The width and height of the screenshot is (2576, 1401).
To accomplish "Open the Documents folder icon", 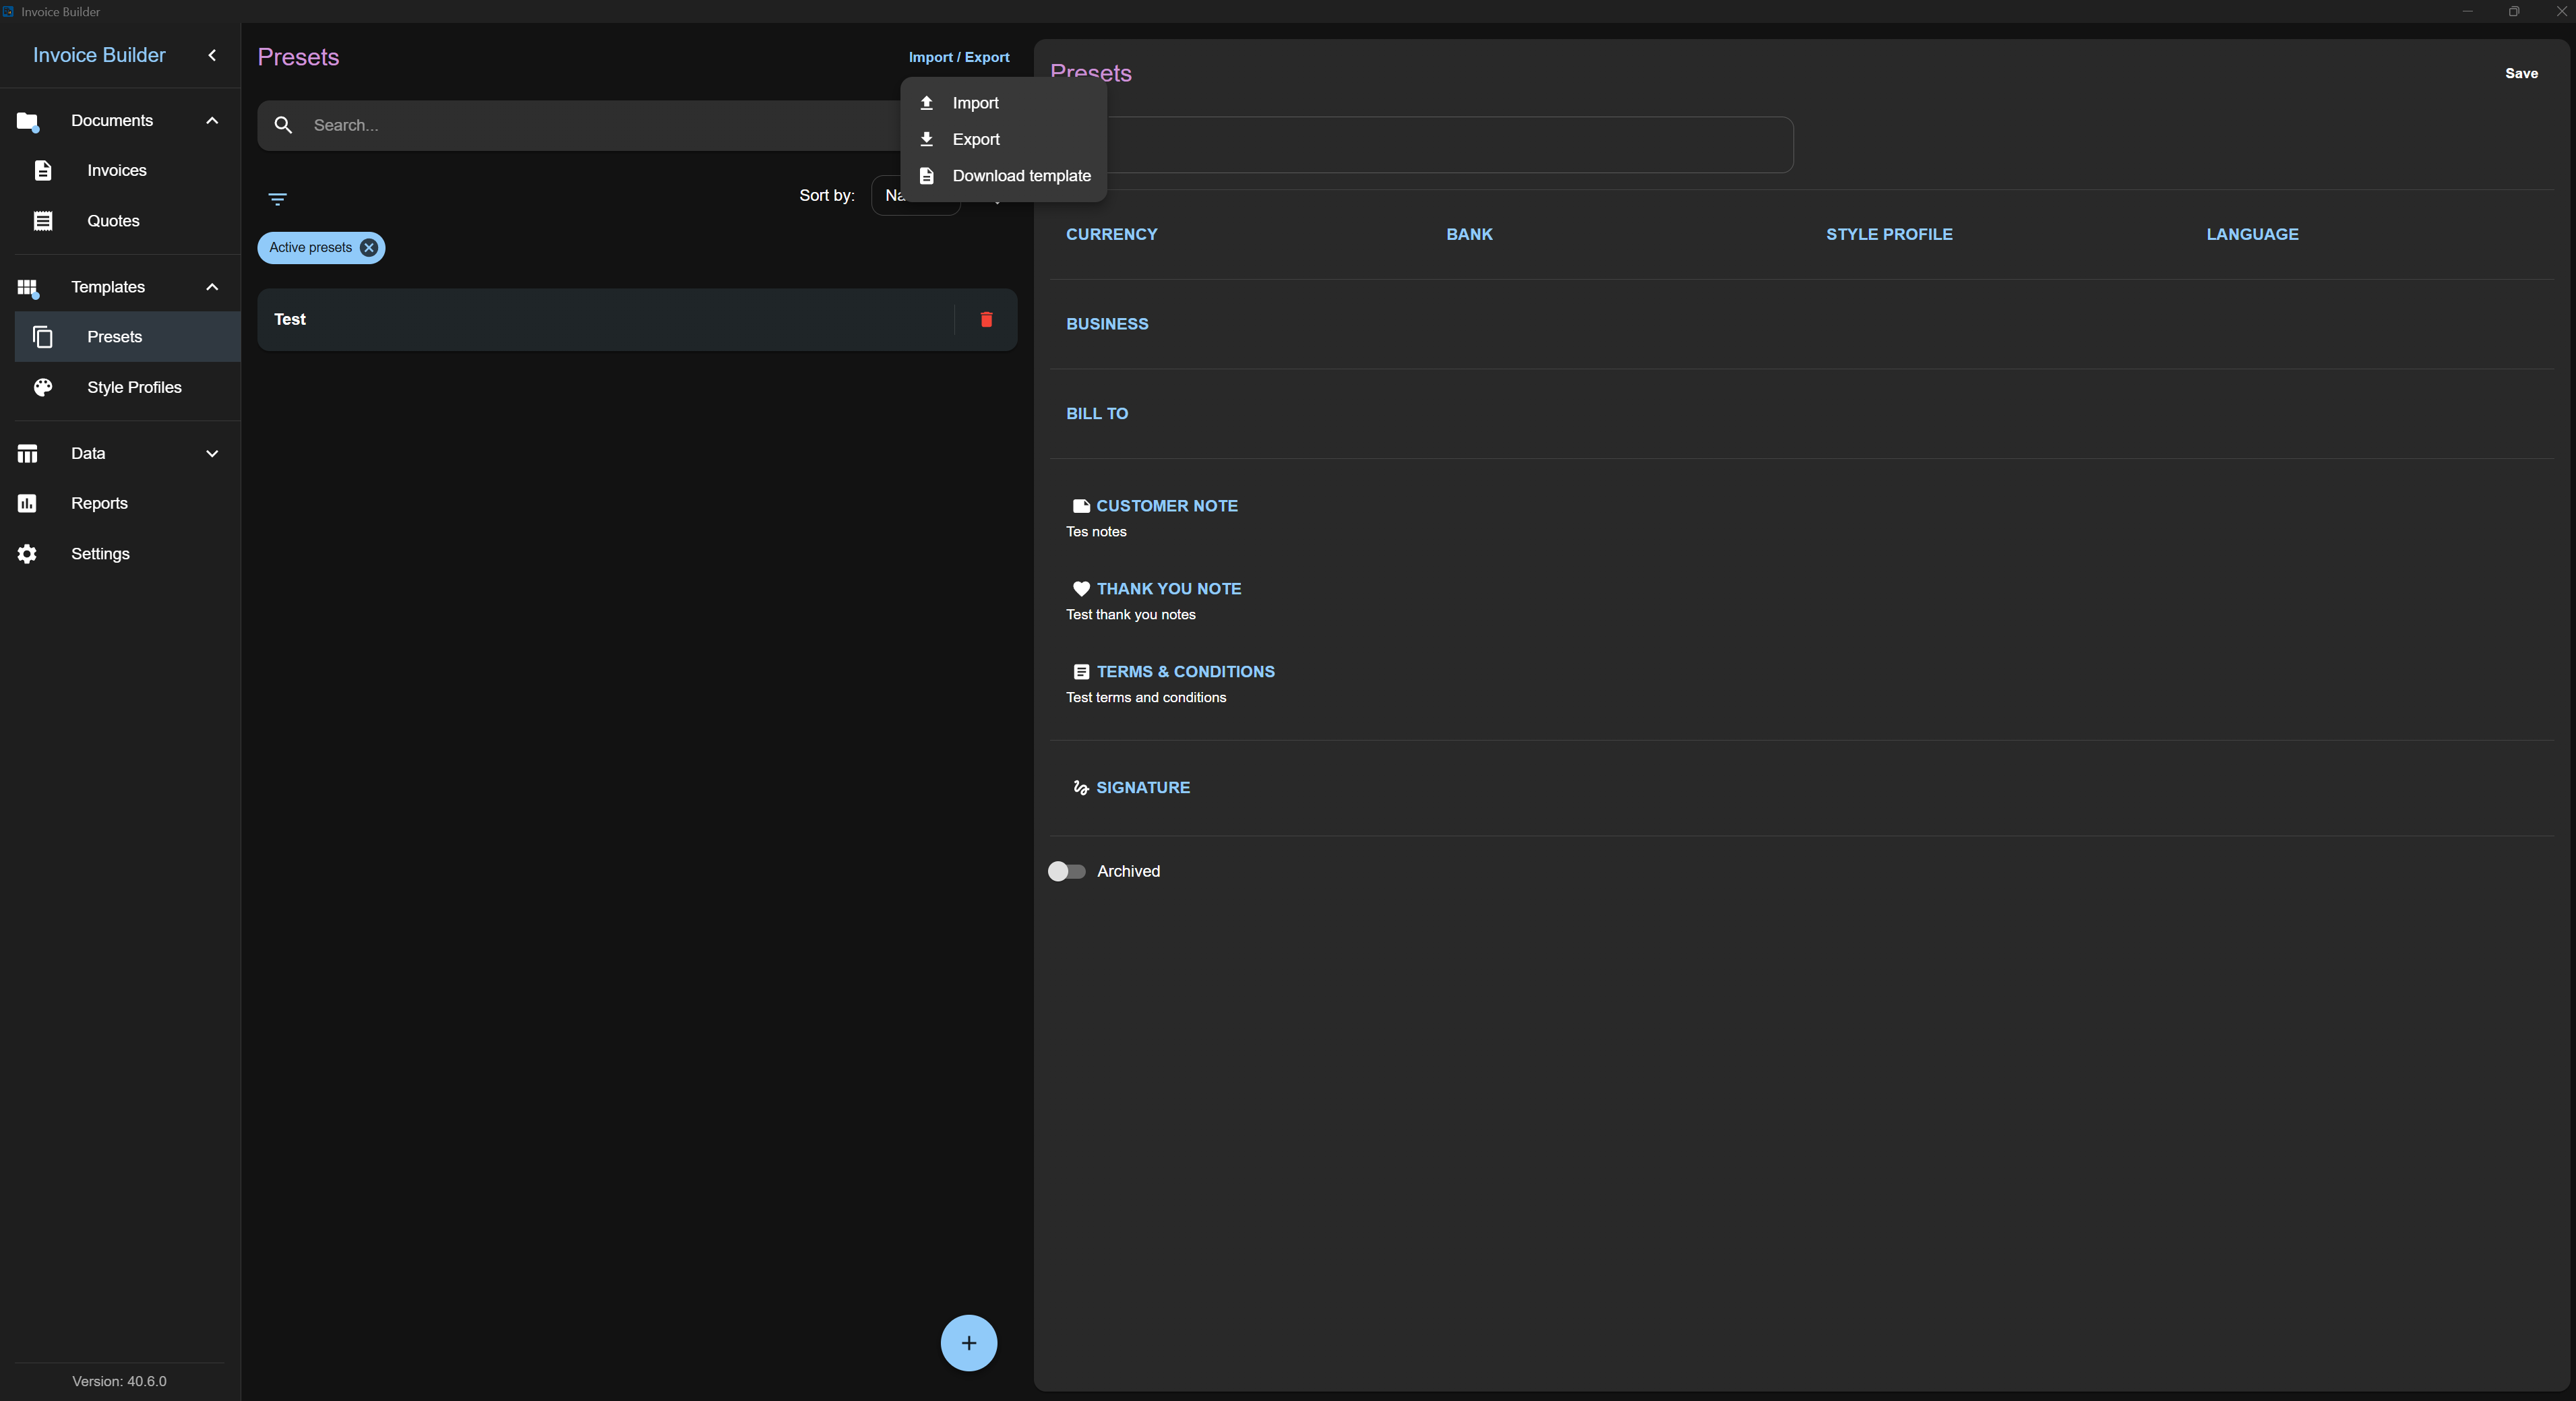I will pyautogui.click(x=28, y=121).
